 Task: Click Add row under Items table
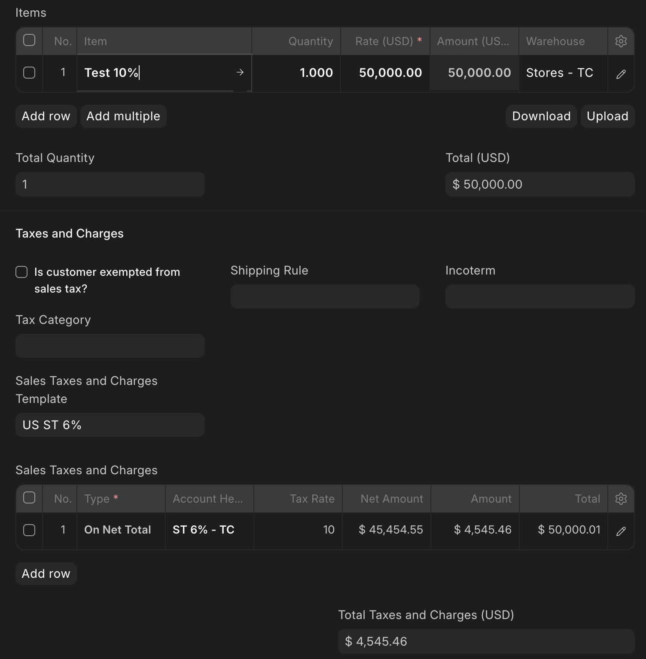[x=46, y=116]
